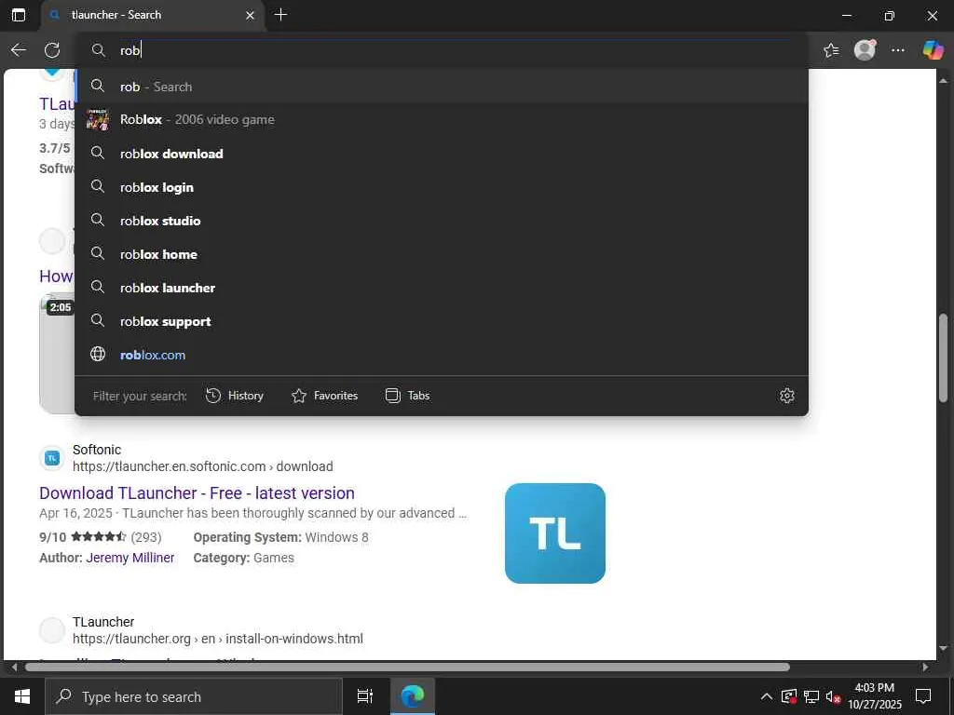Screen dimensions: 954x715
Task: Open Settings and more ellipsis menu
Action: [x=898, y=50]
